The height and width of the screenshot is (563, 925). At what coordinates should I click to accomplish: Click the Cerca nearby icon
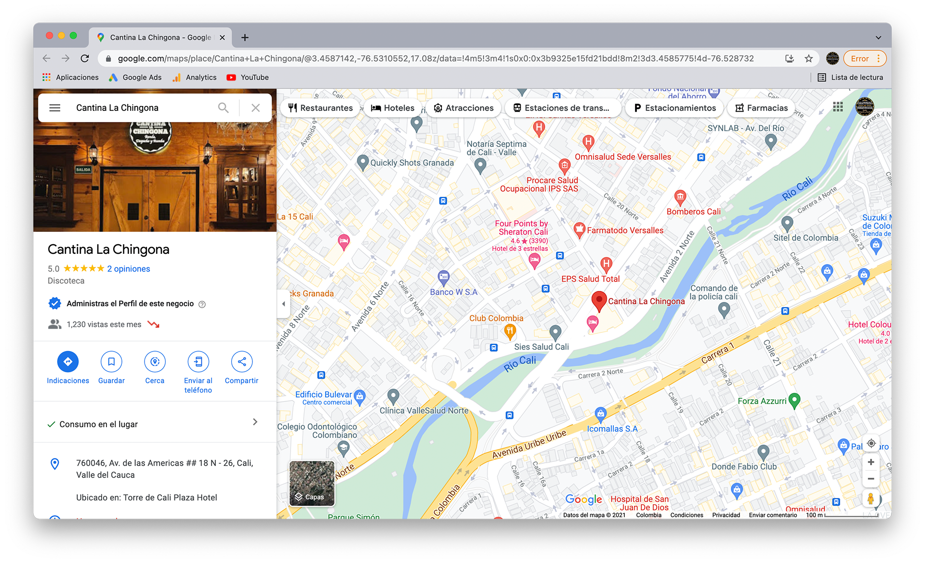point(155,362)
